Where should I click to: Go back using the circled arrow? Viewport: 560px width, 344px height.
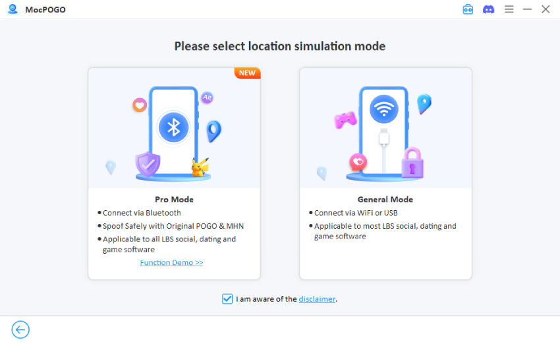(20, 330)
